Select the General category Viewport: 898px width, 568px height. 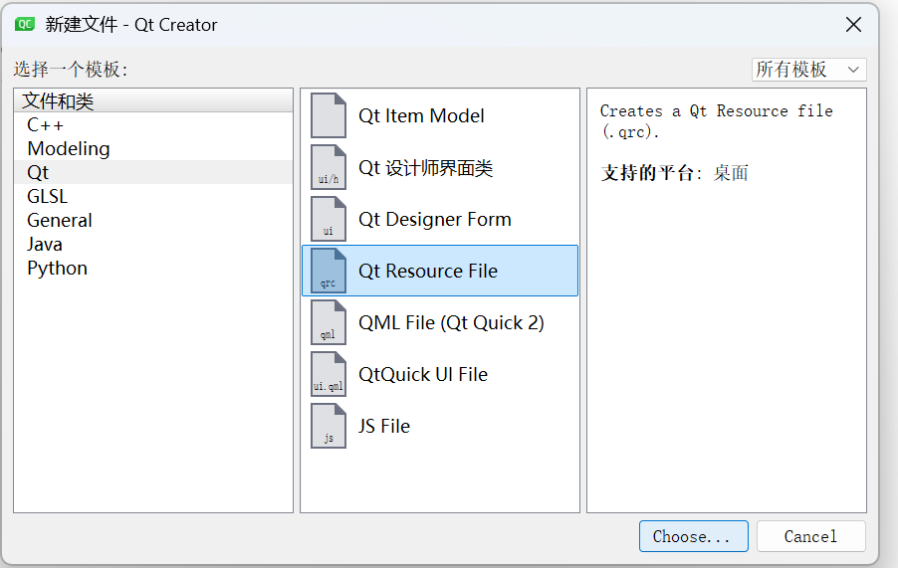pos(153,220)
